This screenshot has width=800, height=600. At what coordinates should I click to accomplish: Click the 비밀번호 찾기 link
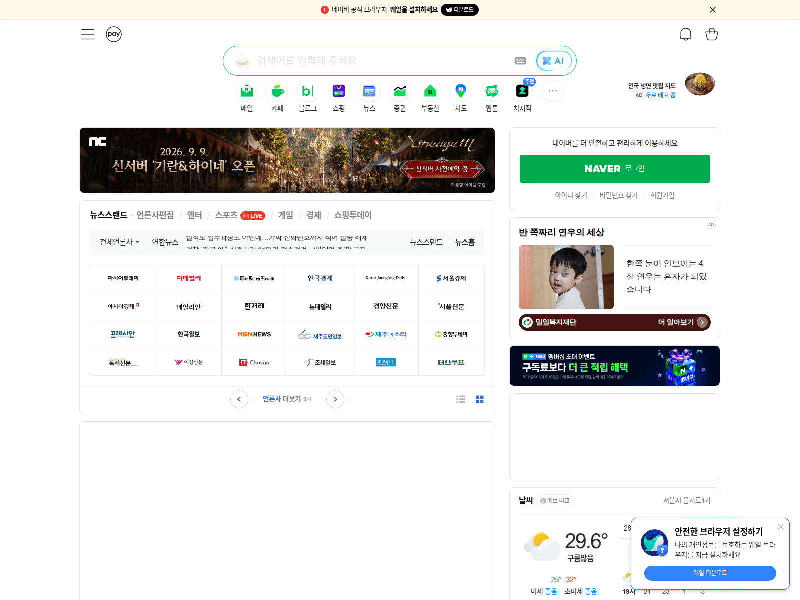619,195
